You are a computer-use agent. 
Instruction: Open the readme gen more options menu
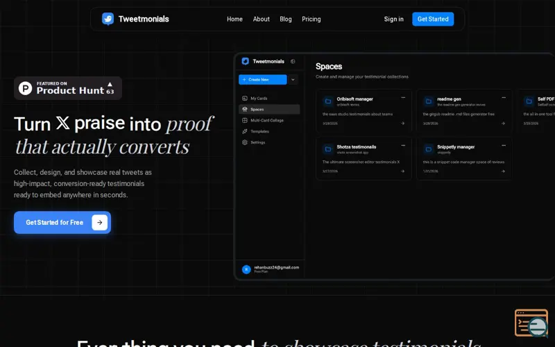point(504,97)
